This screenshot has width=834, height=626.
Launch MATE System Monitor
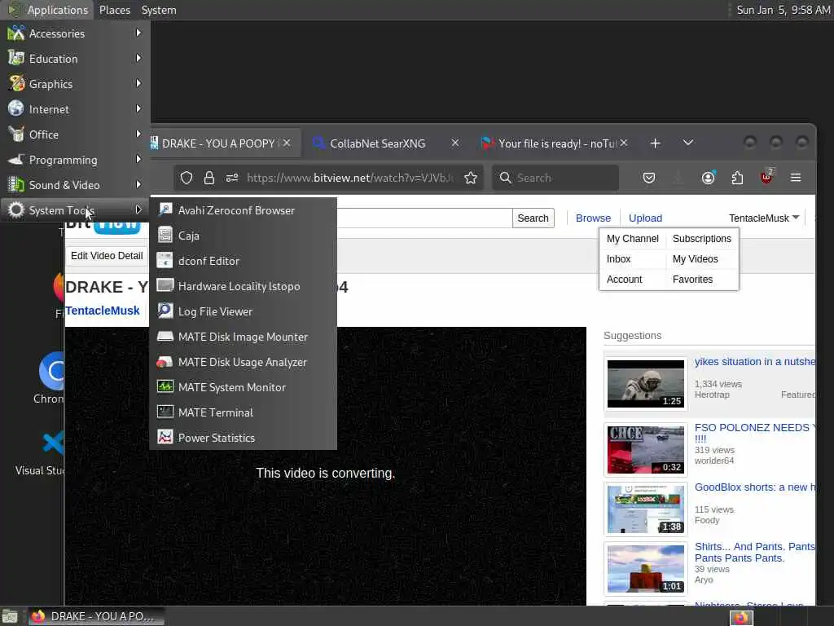[243, 387]
